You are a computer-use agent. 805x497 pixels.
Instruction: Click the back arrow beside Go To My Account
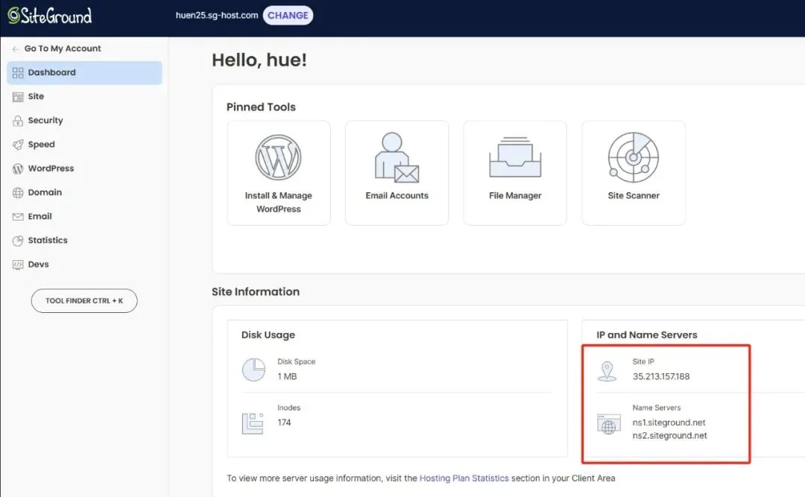[x=16, y=48]
